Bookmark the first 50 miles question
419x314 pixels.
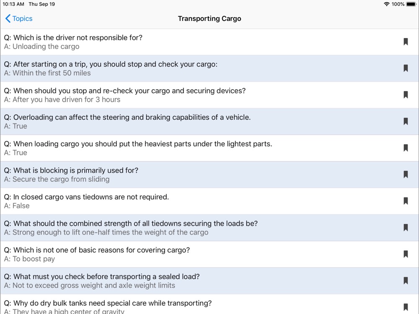point(406,68)
